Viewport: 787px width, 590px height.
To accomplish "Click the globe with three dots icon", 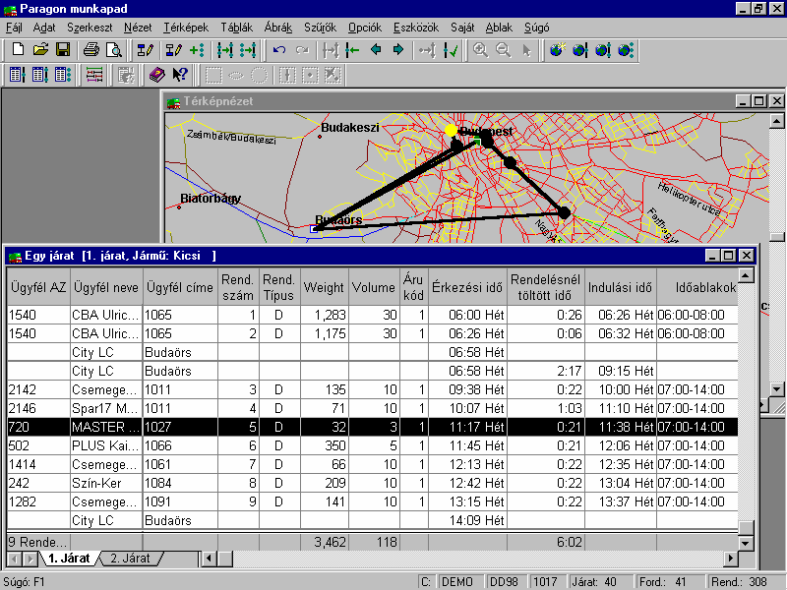I will pyautogui.click(x=626, y=50).
